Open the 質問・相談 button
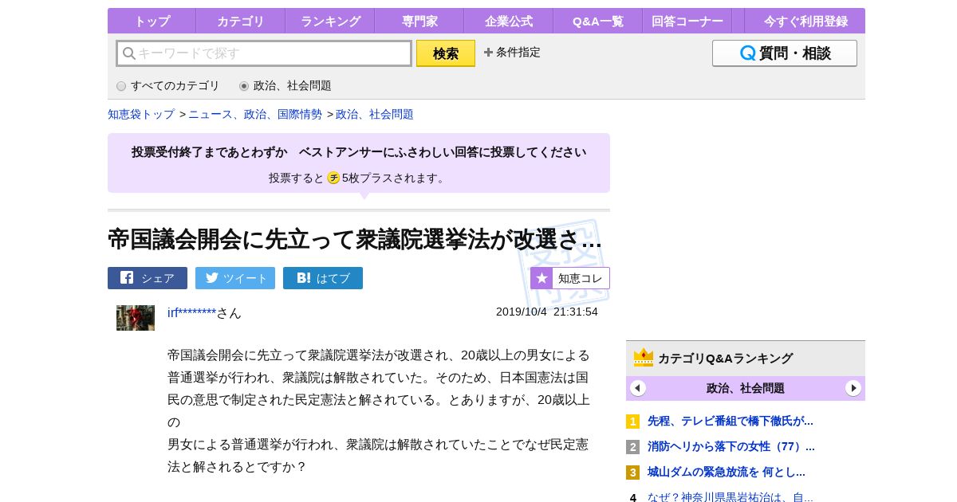 coord(785,53)
